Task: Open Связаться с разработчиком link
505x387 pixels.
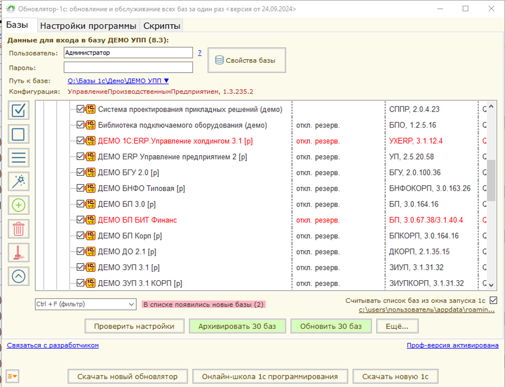Action: pyautogui.click(x=53, y=345)
